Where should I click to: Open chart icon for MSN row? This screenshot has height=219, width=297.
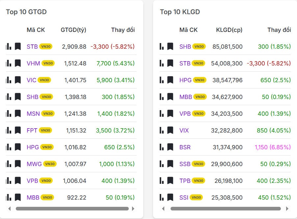point(8,113)
